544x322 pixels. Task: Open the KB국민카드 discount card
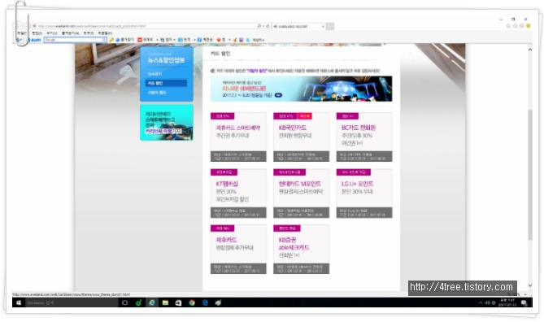301,137
